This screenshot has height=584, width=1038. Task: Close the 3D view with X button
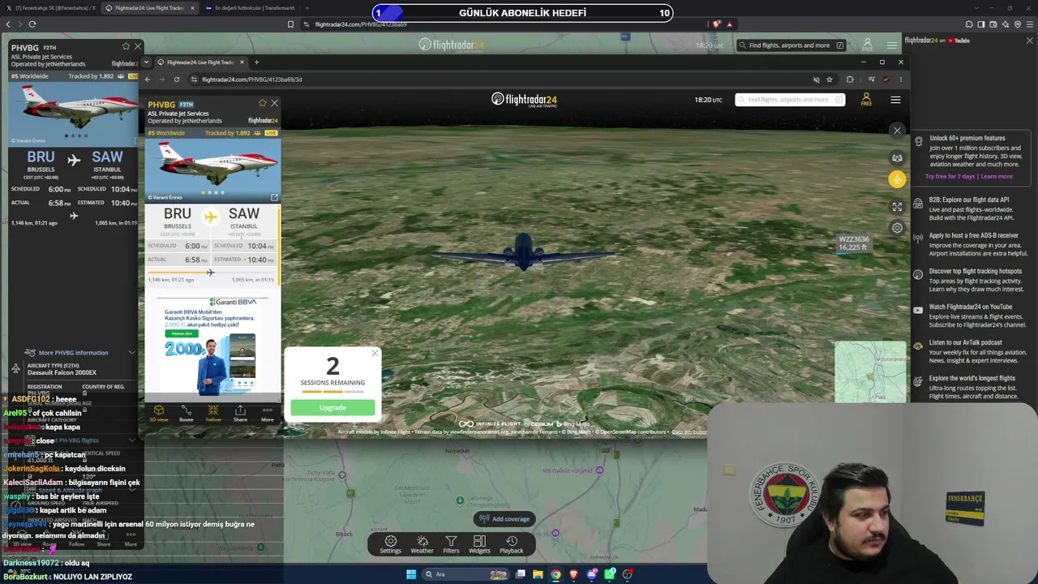coord(897,131)
